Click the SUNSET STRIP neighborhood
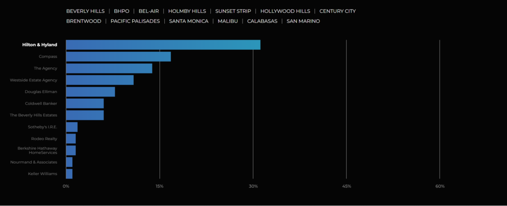Screen dimensions: 507x206 tap(233, 11)
